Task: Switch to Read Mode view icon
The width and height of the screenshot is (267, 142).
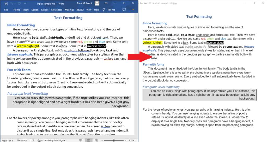Action: [81, 140]
